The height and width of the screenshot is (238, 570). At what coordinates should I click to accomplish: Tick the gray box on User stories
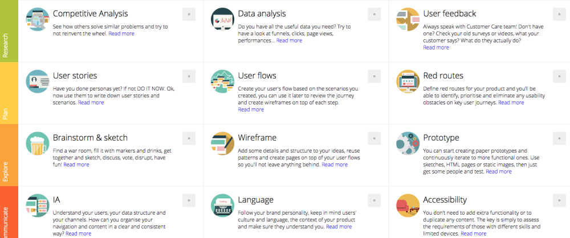pos(189,76)
